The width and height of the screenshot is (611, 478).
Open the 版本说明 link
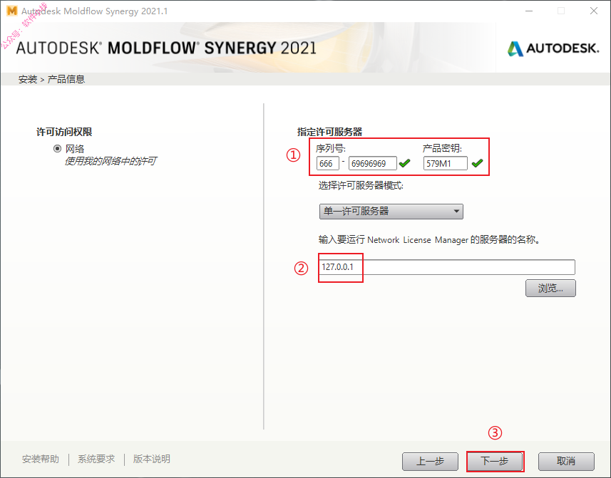click(152, 459)
